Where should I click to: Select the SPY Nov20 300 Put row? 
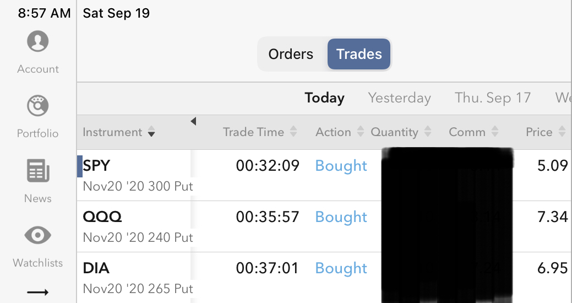138,175
